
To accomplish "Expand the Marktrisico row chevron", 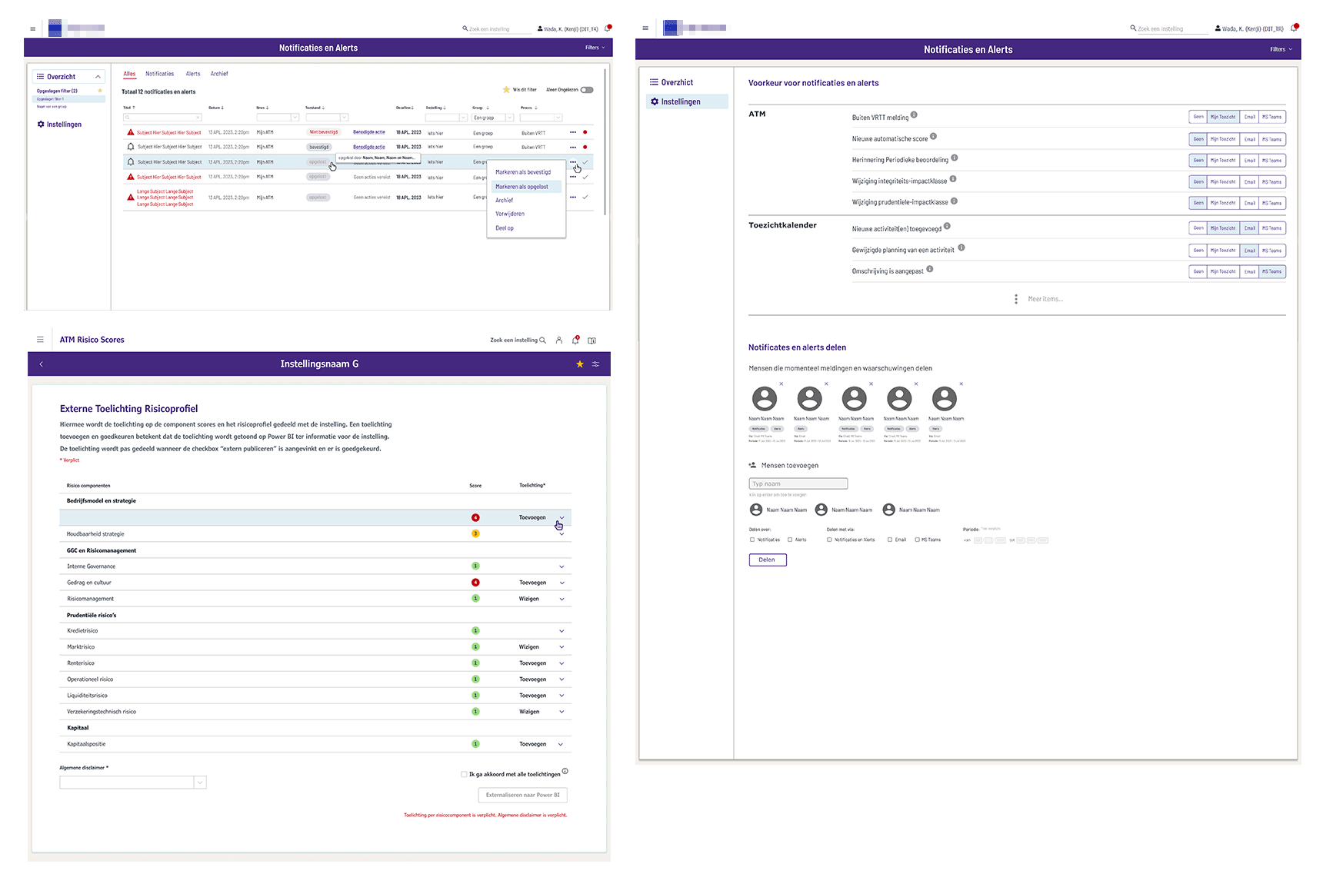I will 562,647.
